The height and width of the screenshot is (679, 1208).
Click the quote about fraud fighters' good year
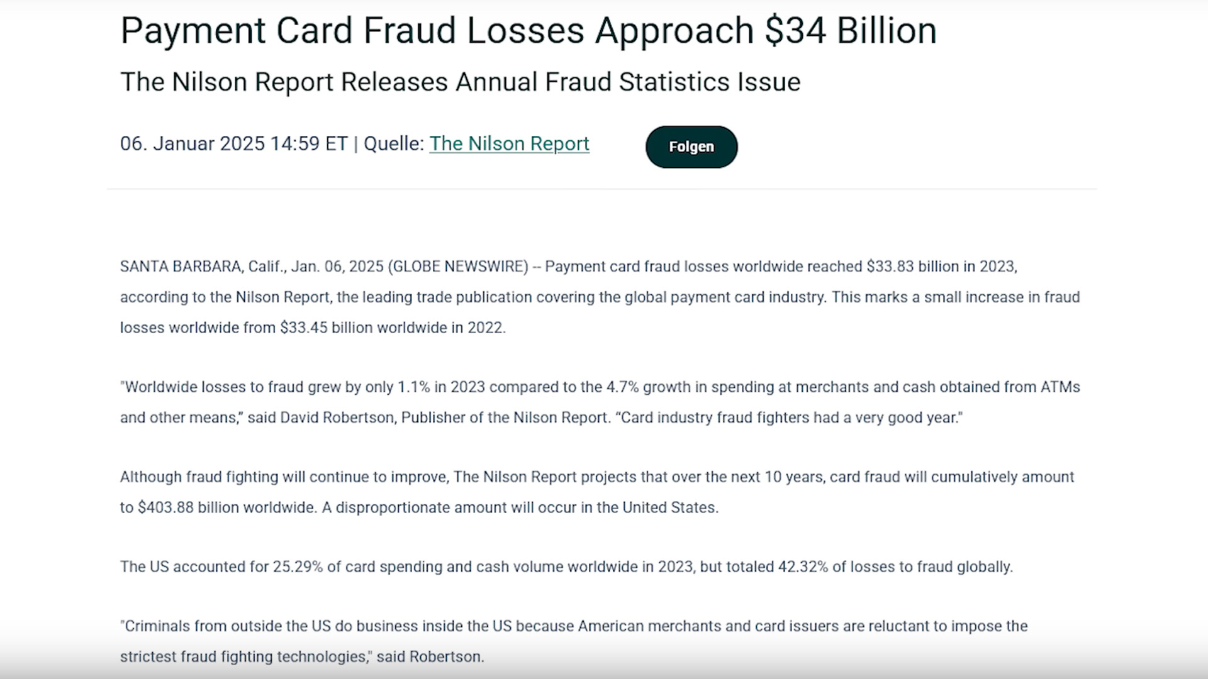791,418
